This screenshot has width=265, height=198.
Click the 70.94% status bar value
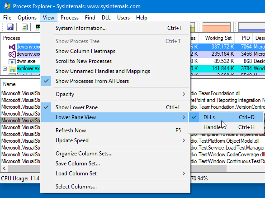pos(199,179)
